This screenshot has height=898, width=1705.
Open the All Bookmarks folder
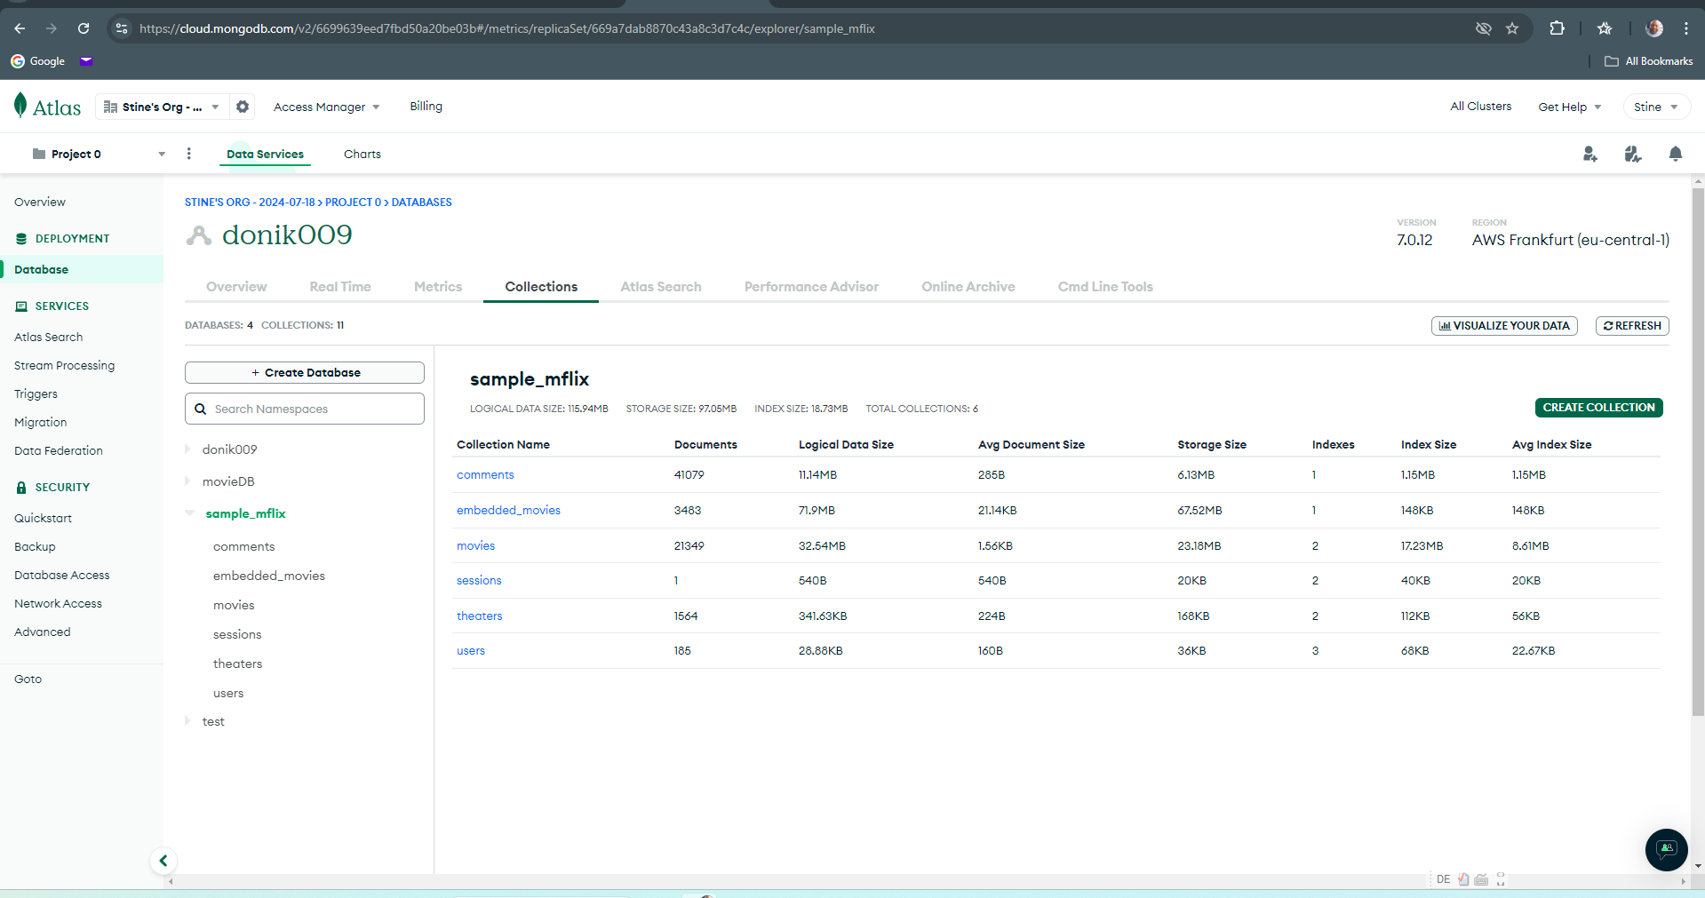coord(1648,61)
